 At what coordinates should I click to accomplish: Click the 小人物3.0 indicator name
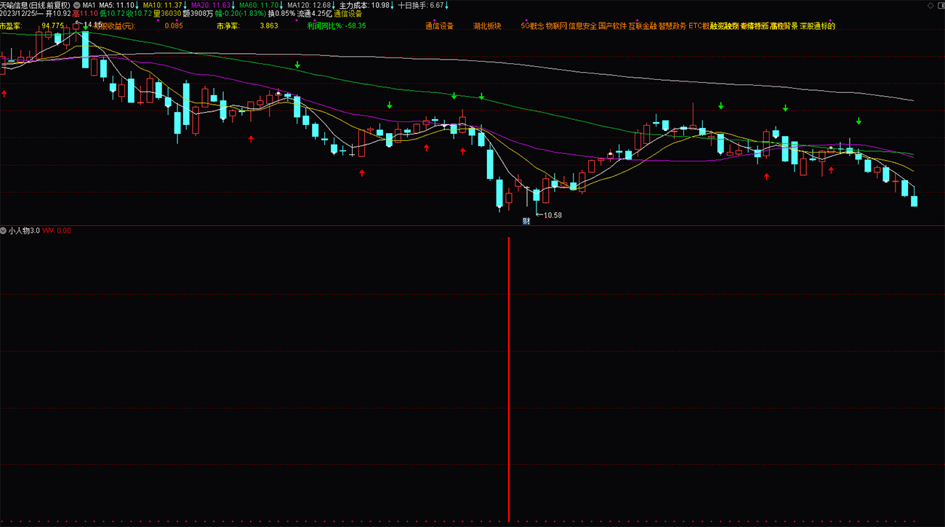pos(24,230)
